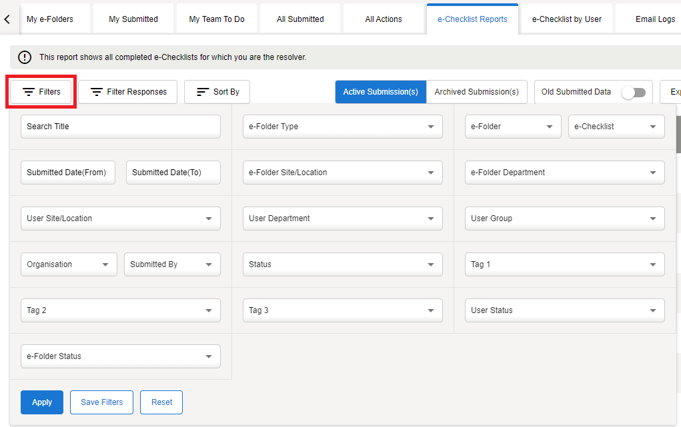Viewport: 681px width, 427px height.
Task: Switch to Archived Submission(s) view
Action: point(476,92)
